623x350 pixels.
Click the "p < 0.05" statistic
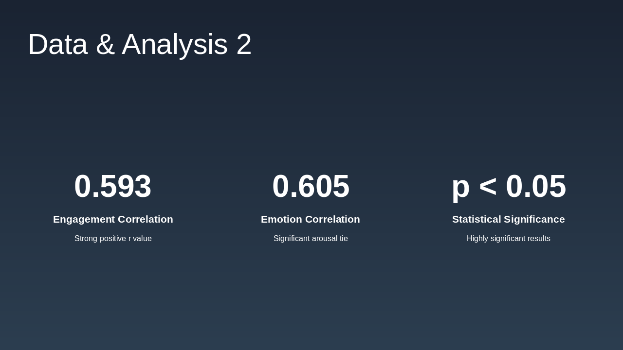tap(509, 186)
